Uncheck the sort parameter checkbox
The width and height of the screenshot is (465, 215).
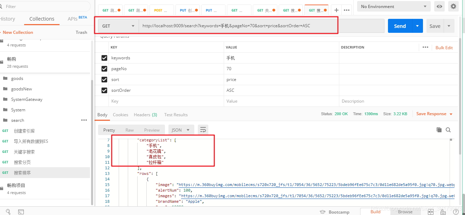pos(104,80)
